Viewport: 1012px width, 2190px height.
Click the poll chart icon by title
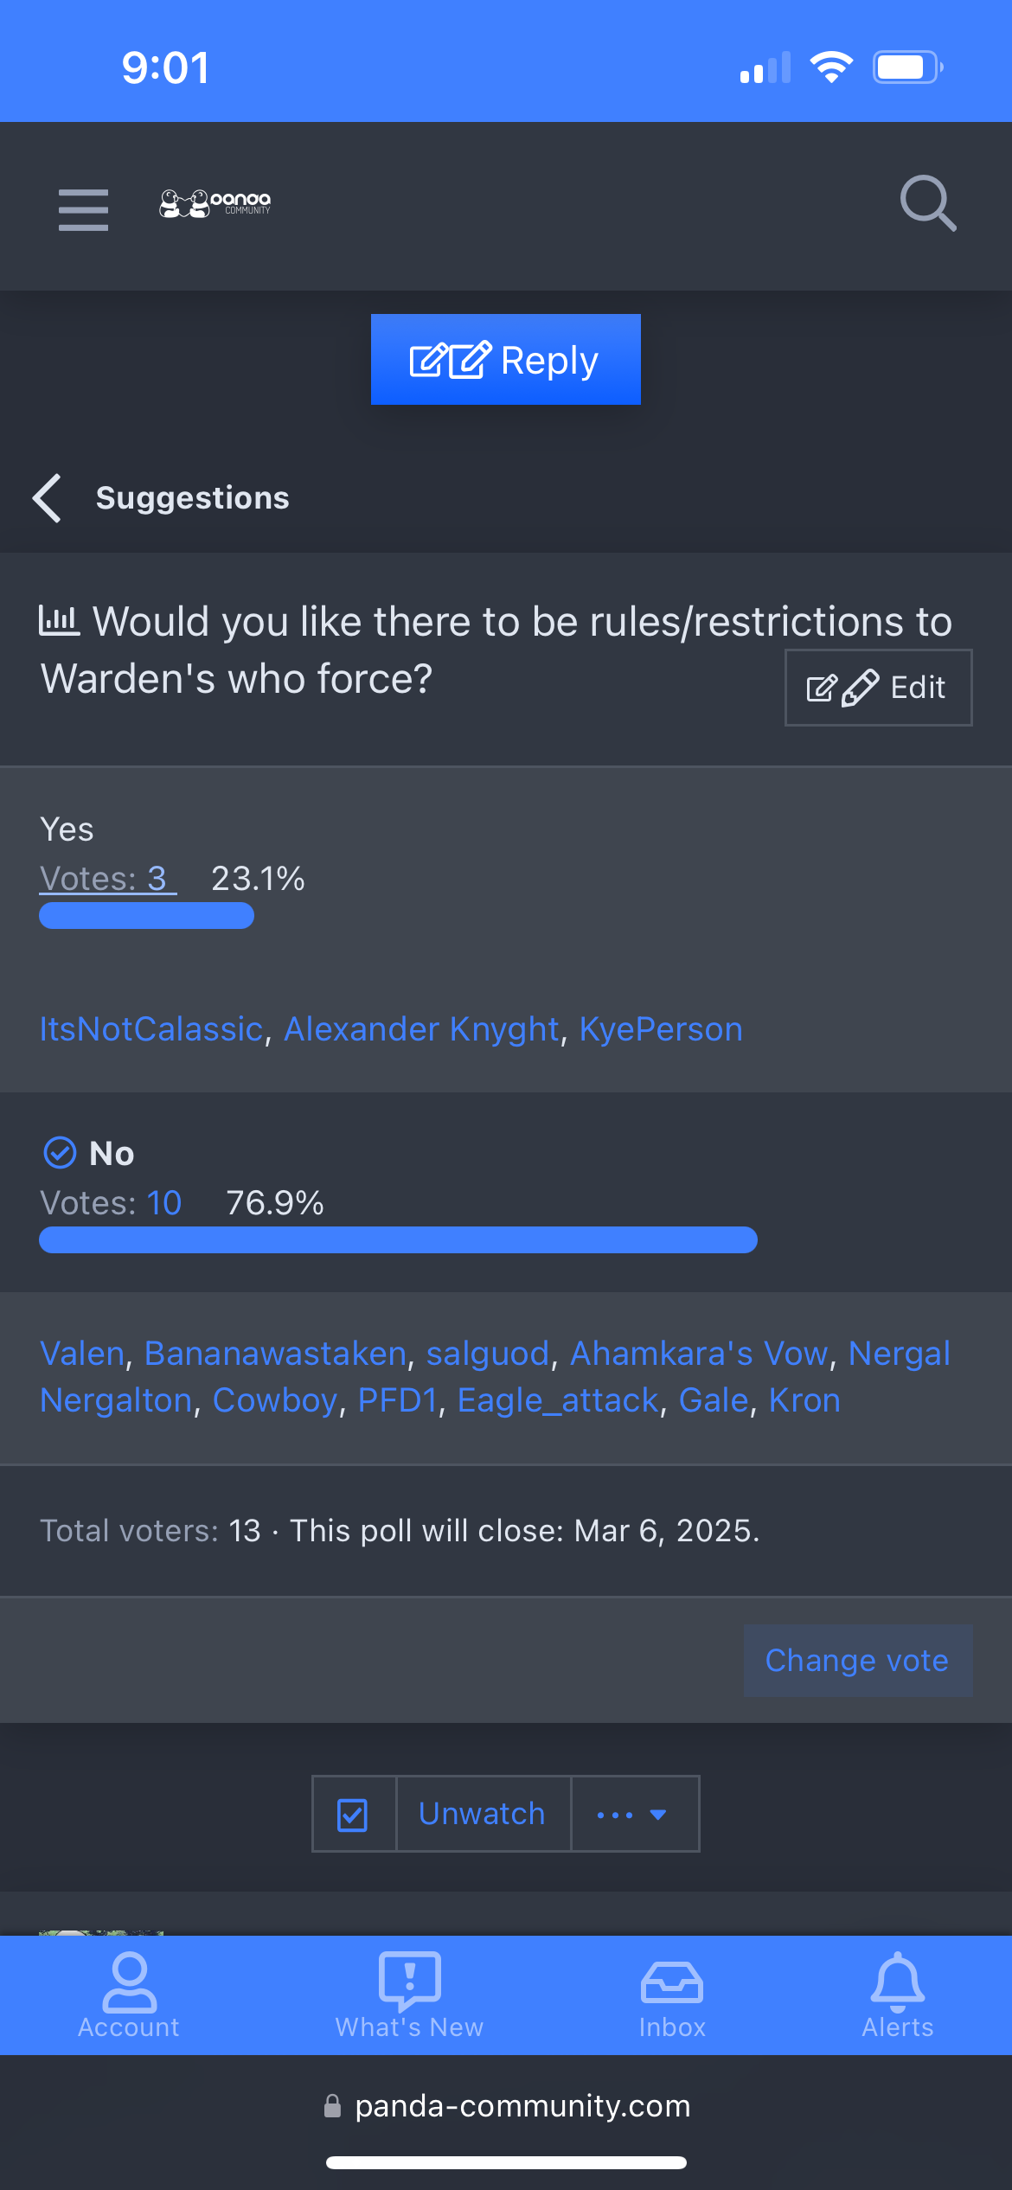pyautogui.click(x=59, y=620)
